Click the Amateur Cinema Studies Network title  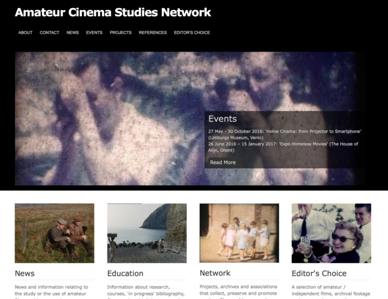[x=113, y=12]
